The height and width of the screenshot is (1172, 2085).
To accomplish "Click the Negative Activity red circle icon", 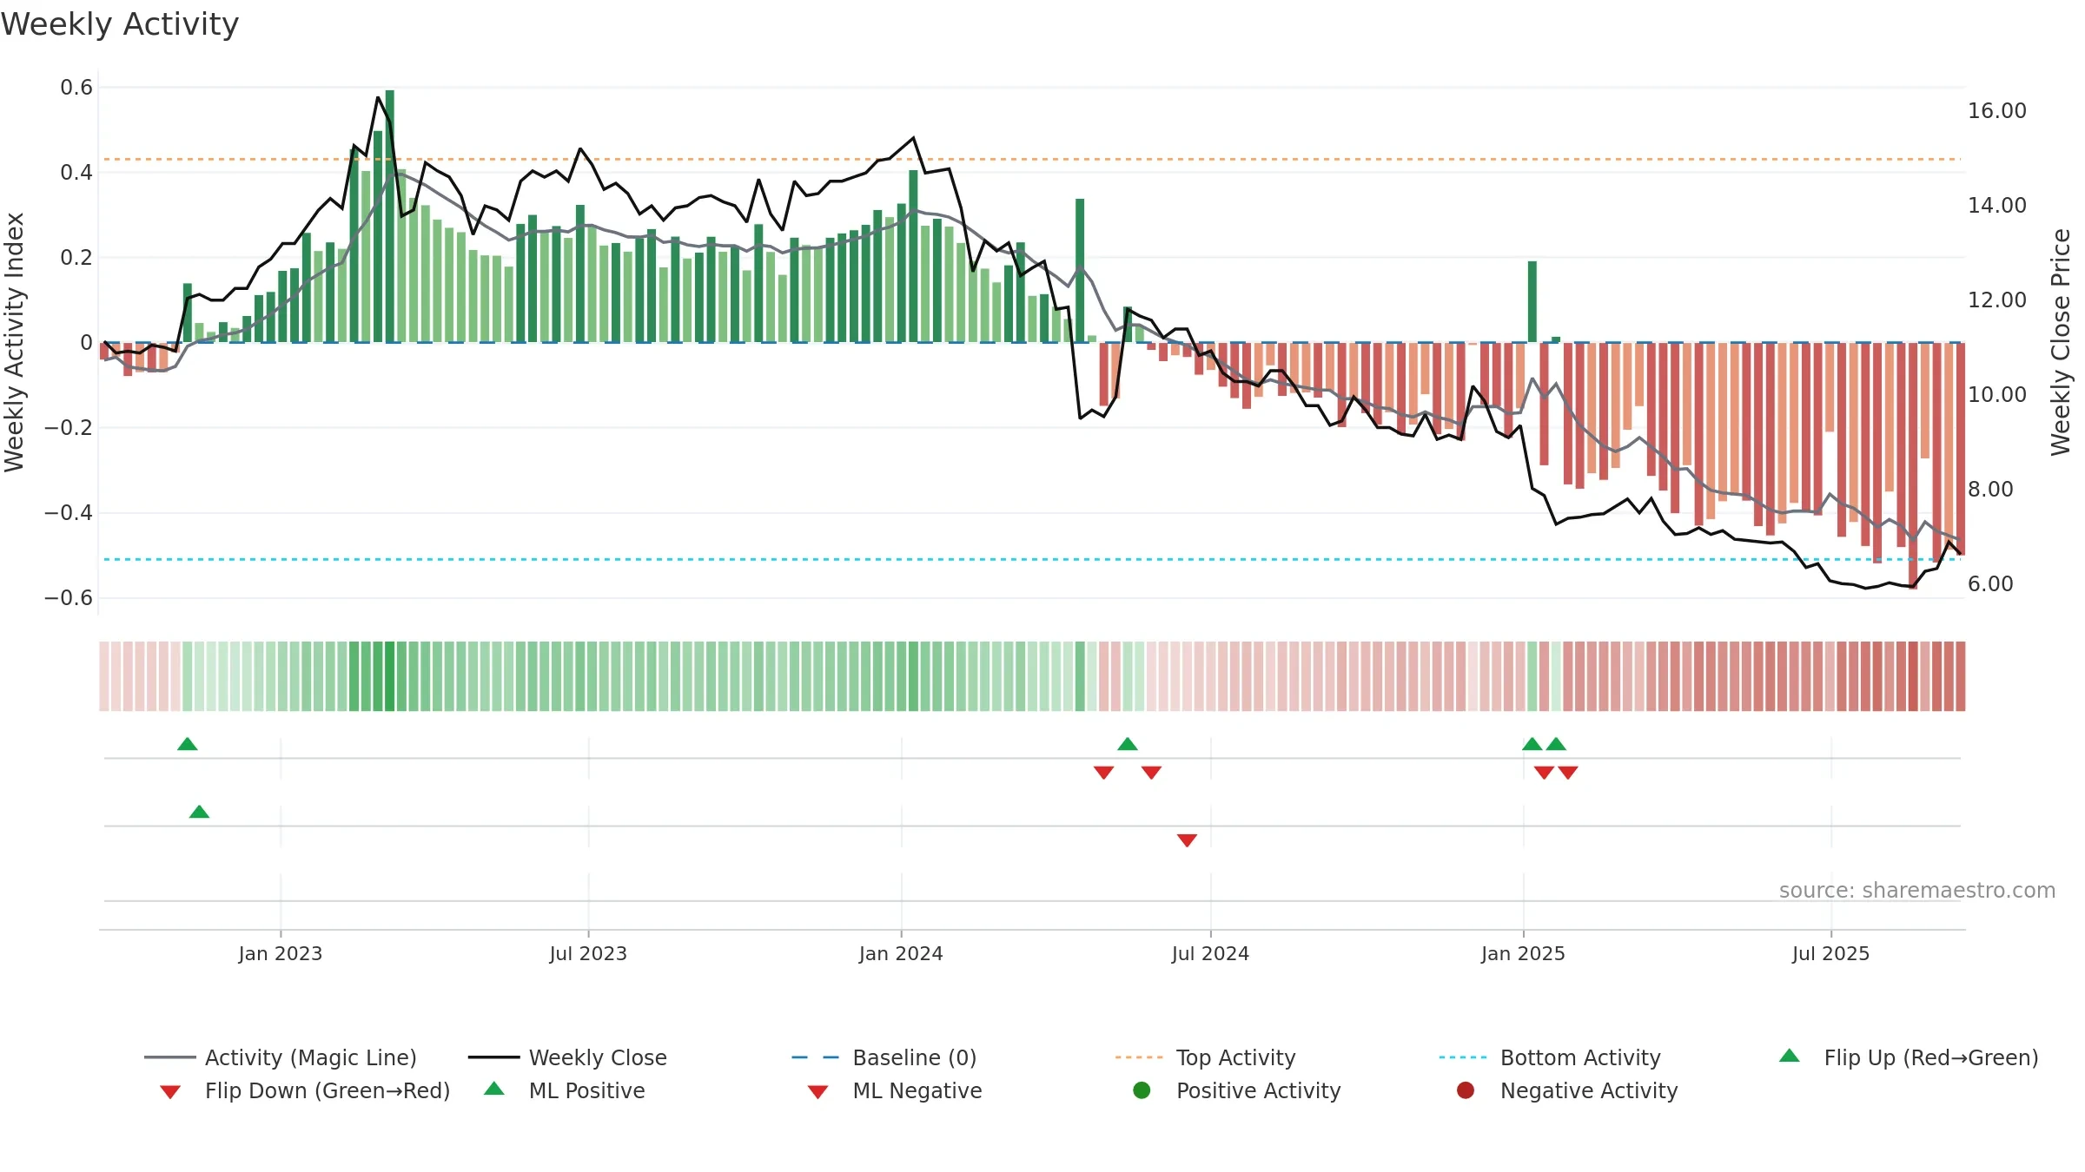I will pos(1466,1090).
